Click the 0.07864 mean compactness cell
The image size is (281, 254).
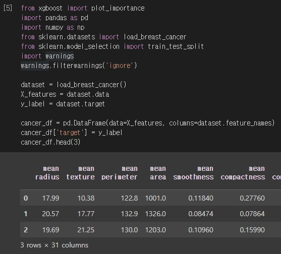point(252,214)
